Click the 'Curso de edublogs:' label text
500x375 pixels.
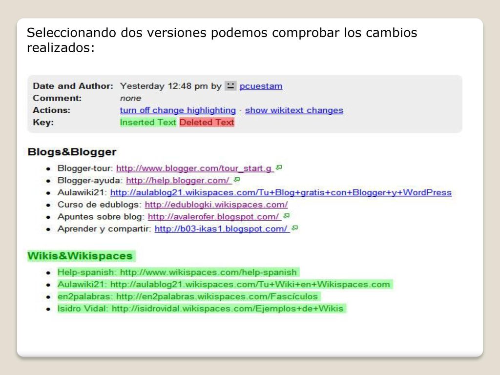[100, 205]
